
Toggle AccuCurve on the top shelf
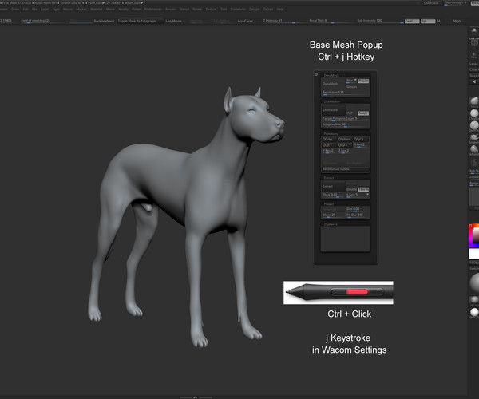245,21
